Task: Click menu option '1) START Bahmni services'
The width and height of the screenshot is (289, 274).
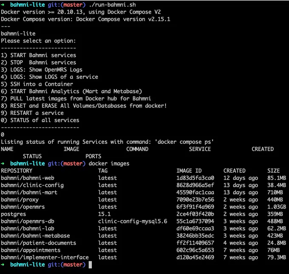Action: click(x=38, y=55)
